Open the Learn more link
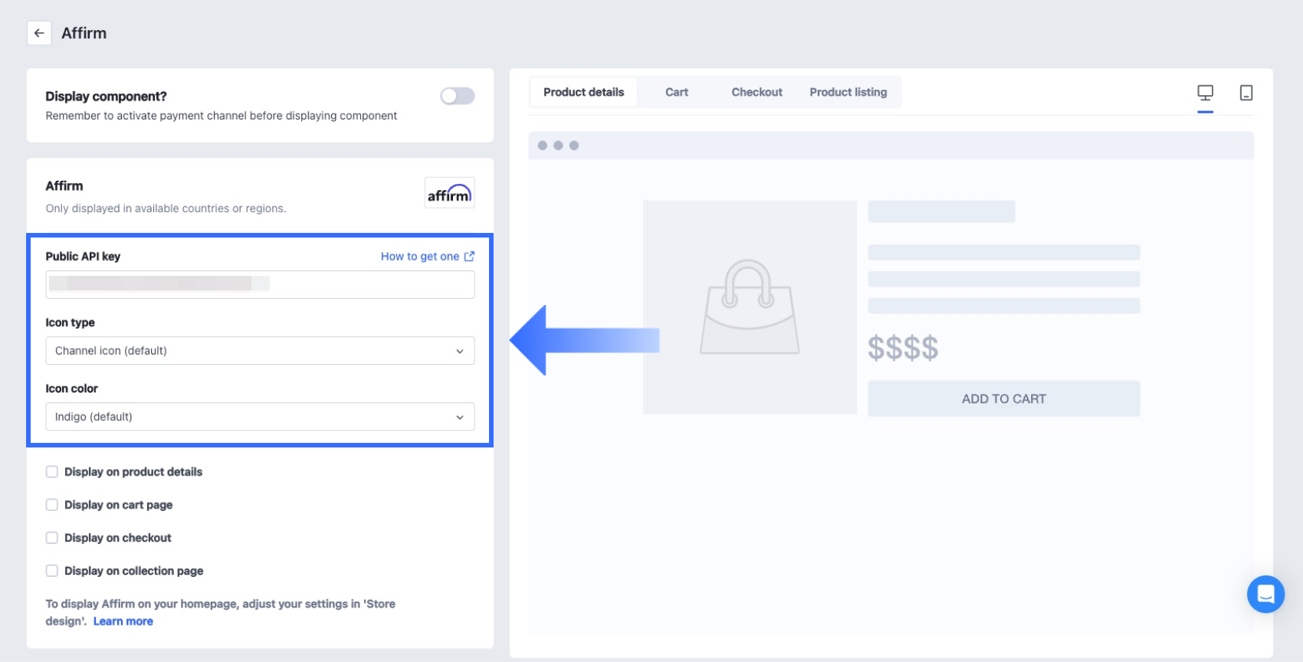Viewport: 1303px width, 662px height. (123, 621)
